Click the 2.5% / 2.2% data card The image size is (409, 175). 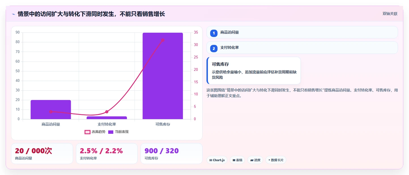click(107, 154)
